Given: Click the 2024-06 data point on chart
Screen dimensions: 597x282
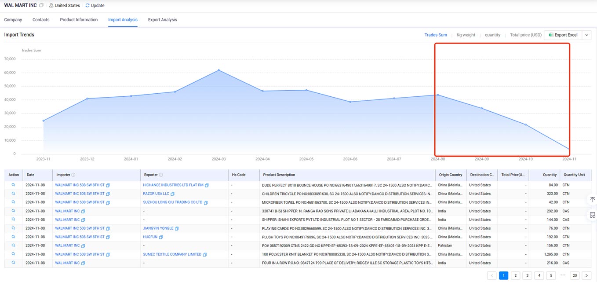Looking at the screenshot, I should pos(350,102).
